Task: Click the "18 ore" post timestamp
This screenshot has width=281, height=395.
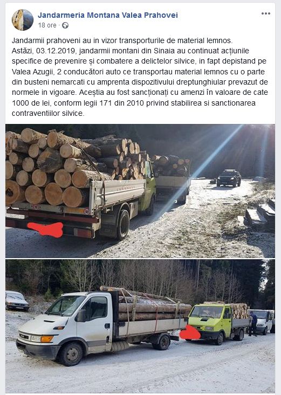Action: [47, 25]
